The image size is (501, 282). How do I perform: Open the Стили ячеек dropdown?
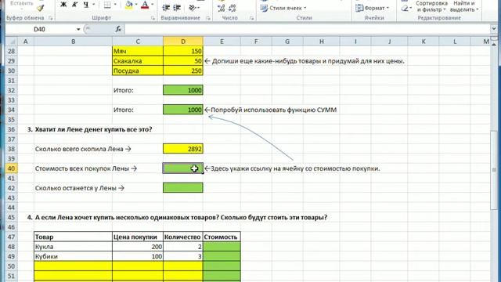(x=283, y=8)
